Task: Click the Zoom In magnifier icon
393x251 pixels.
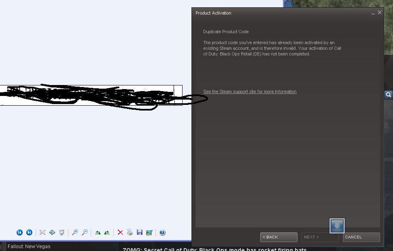Action: click(75, 232)
